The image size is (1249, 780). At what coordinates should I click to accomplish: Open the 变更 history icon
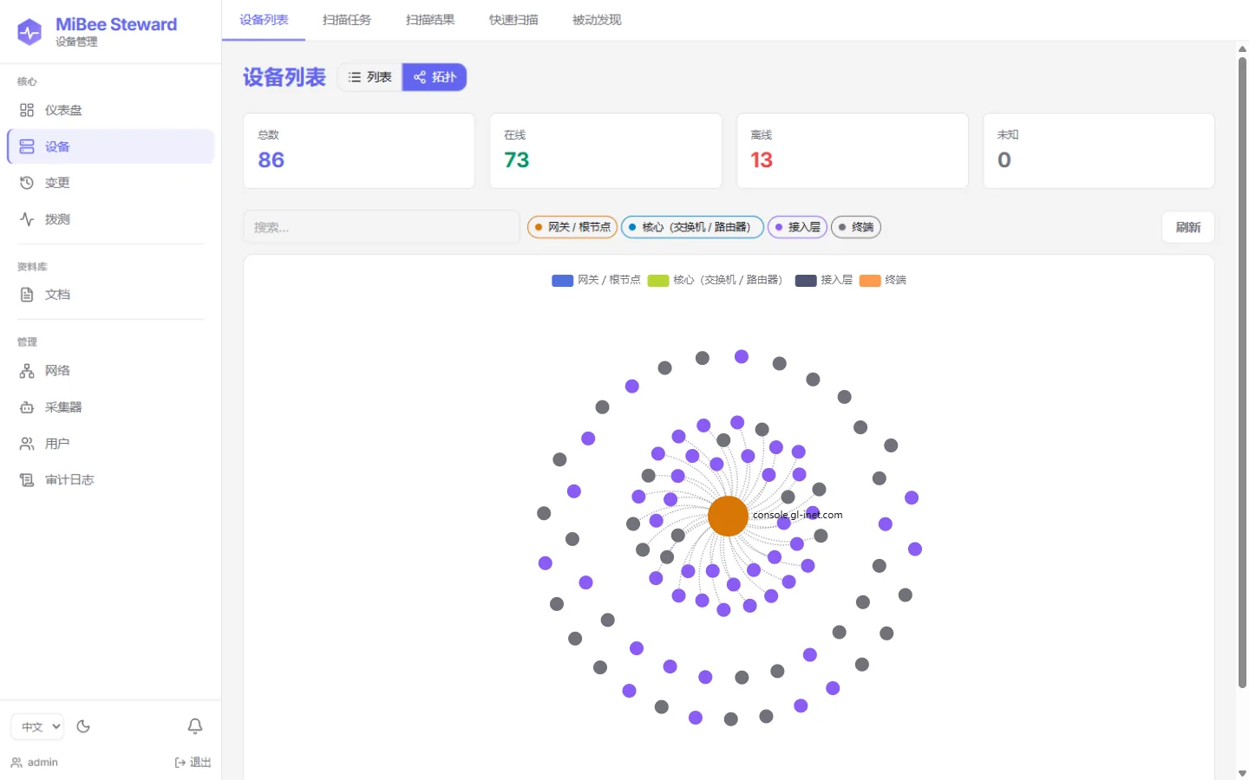pyautogui.click(x=27, y=183)
